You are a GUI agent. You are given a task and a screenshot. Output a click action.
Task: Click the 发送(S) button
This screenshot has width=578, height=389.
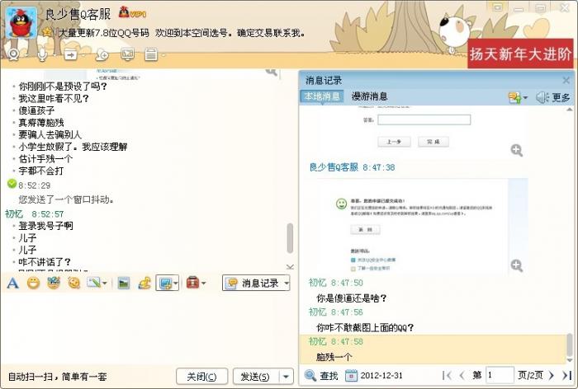[255, 377]
